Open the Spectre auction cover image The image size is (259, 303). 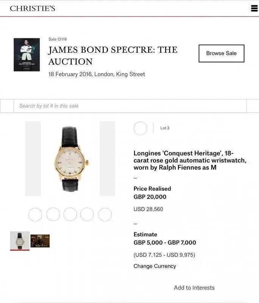(27, 55)
